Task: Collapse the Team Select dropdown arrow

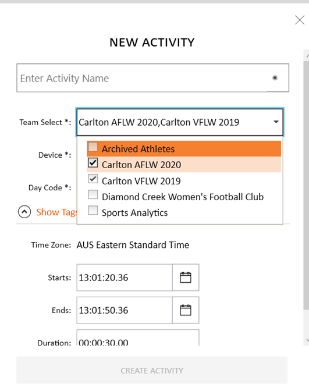Action: [276, 122]
